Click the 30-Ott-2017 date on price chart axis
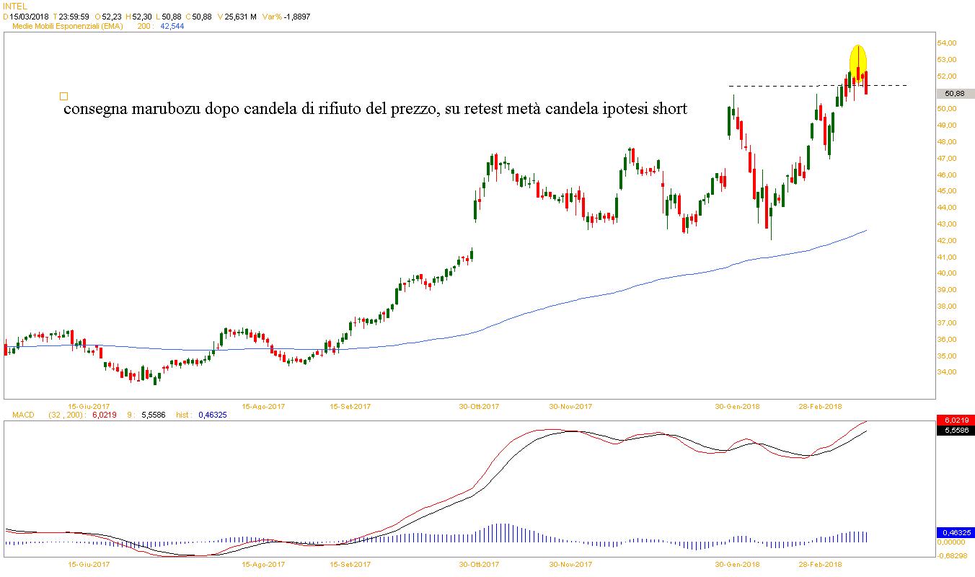The image size is (975, 577). [x=480, y=406]
